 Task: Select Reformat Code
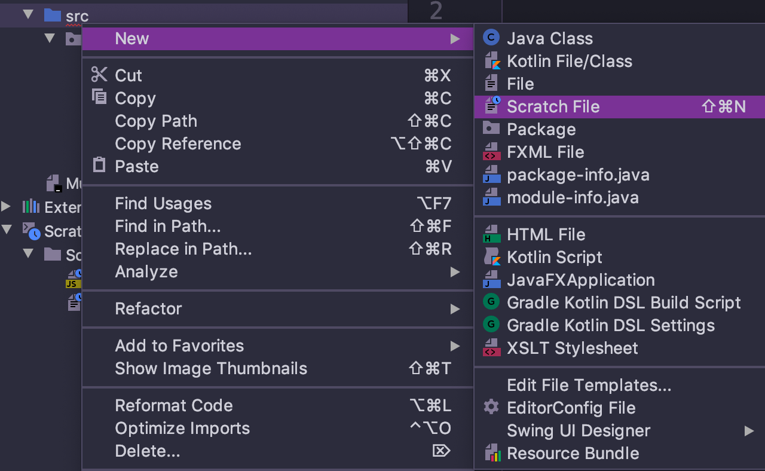click(x=173, y=405)
